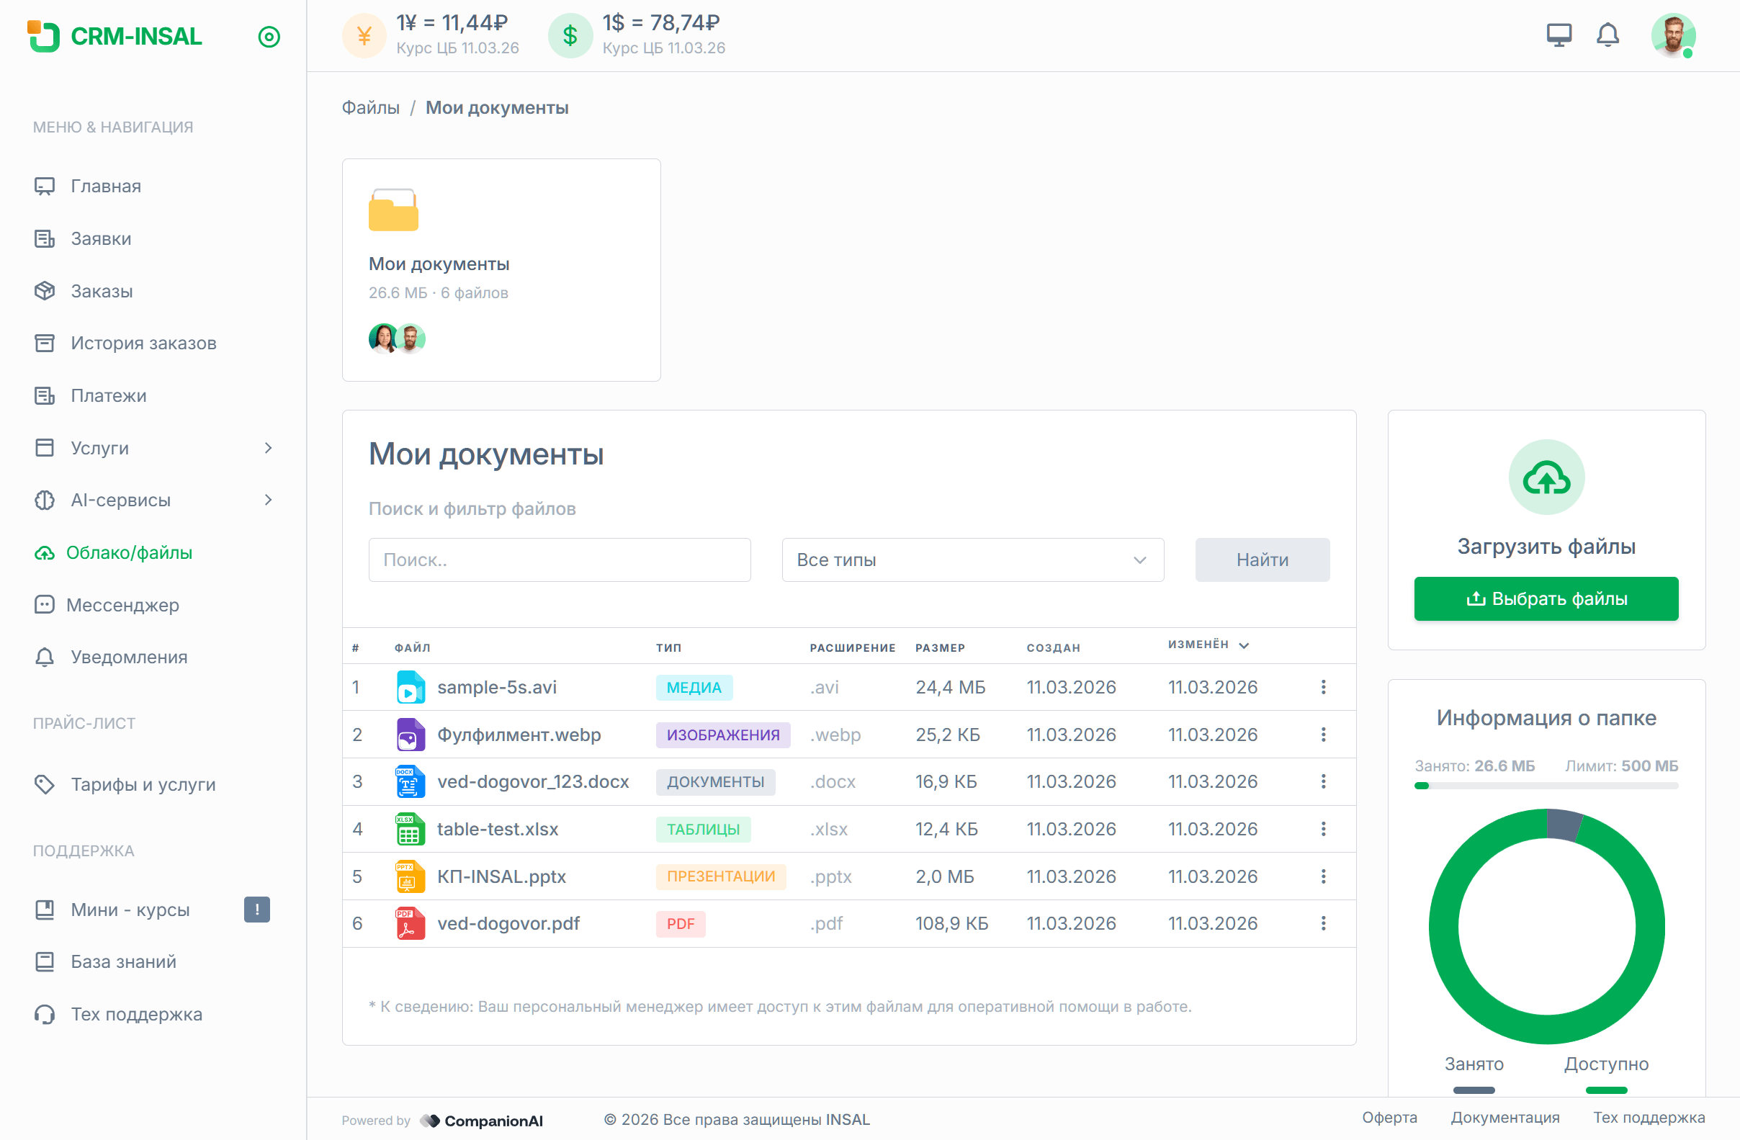Screen dimensions: 1740x1140
Task: Click the Найти search button
Action: 1261,560
